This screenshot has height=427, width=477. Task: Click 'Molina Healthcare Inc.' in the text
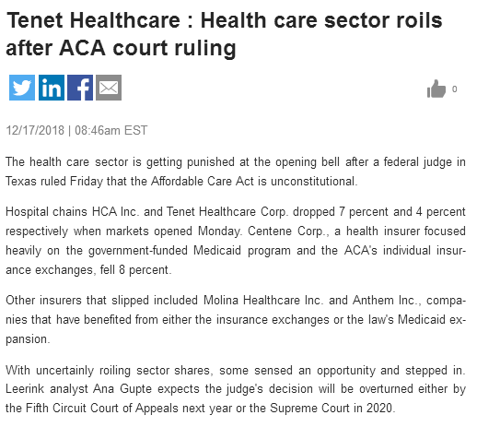tap(263, 300)
